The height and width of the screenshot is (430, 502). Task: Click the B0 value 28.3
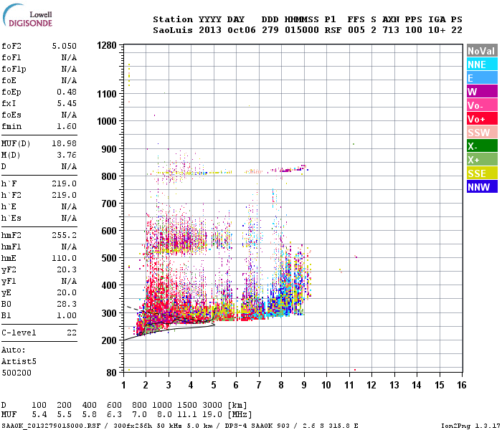[67, 305]
